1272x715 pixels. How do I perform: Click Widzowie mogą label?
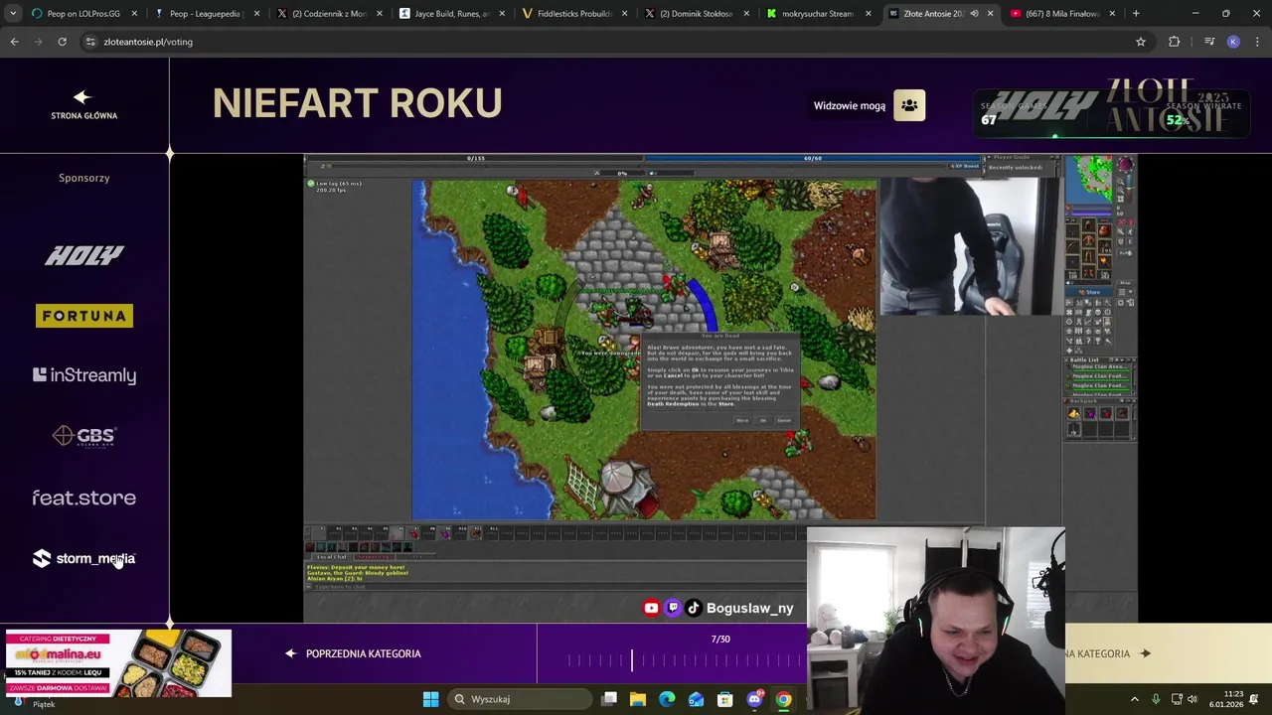(850, 105)
